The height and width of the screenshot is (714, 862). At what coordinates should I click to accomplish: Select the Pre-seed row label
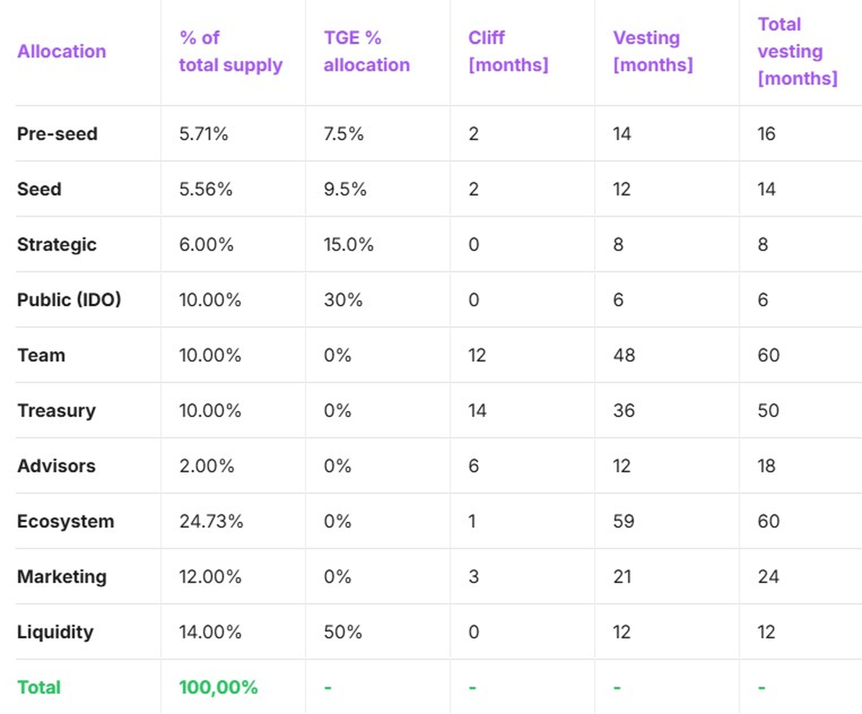coord(57,134)
